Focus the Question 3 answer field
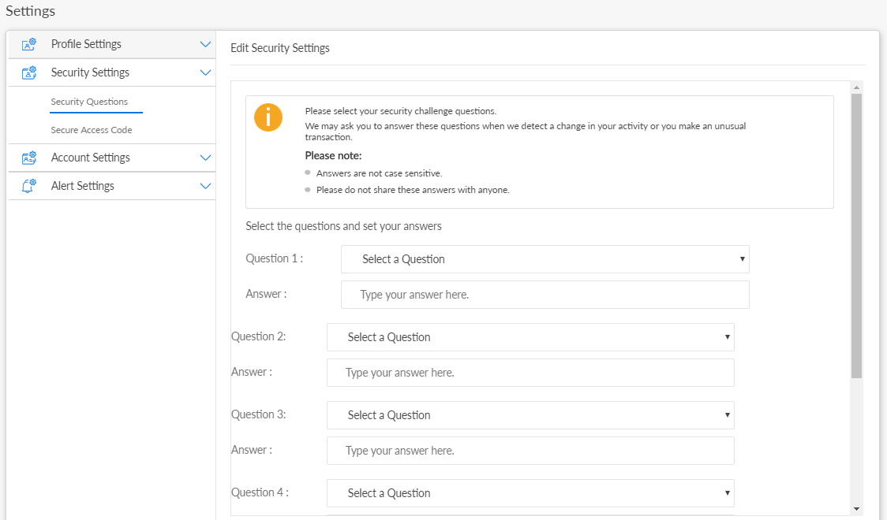The height and width of the screenshot is (520, 887). pyautogui.click(x=530, y=451)
